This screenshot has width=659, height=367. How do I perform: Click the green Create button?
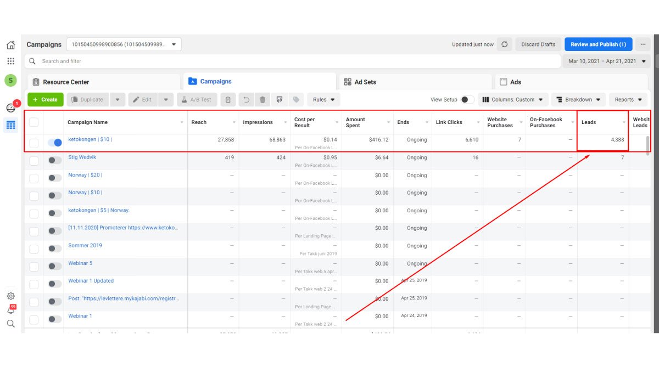click(x=45, y=100)
